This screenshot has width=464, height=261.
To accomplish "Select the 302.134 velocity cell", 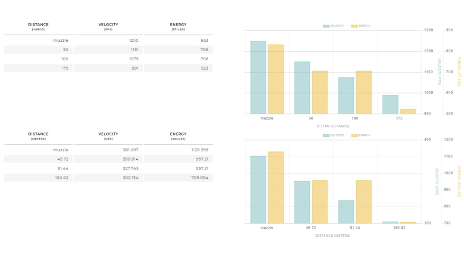I will (108, 177).
